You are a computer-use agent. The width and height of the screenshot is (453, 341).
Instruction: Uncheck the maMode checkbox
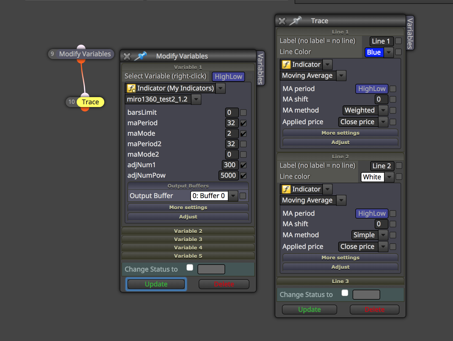click(x=243, y=134)
